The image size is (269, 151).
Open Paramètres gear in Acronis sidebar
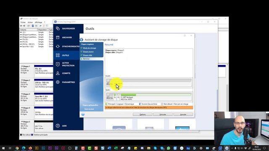(x=58, y=82)
